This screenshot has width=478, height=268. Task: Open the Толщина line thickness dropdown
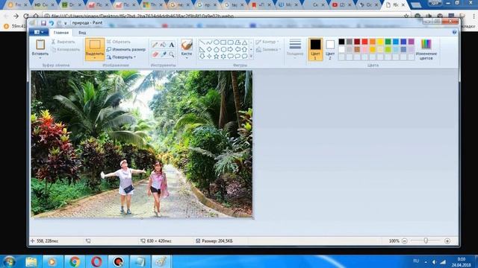pyautogui.click(x=295, y=48)
